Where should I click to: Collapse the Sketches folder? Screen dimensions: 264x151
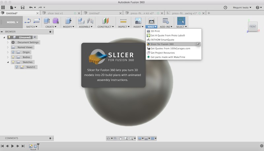[8, 62]
